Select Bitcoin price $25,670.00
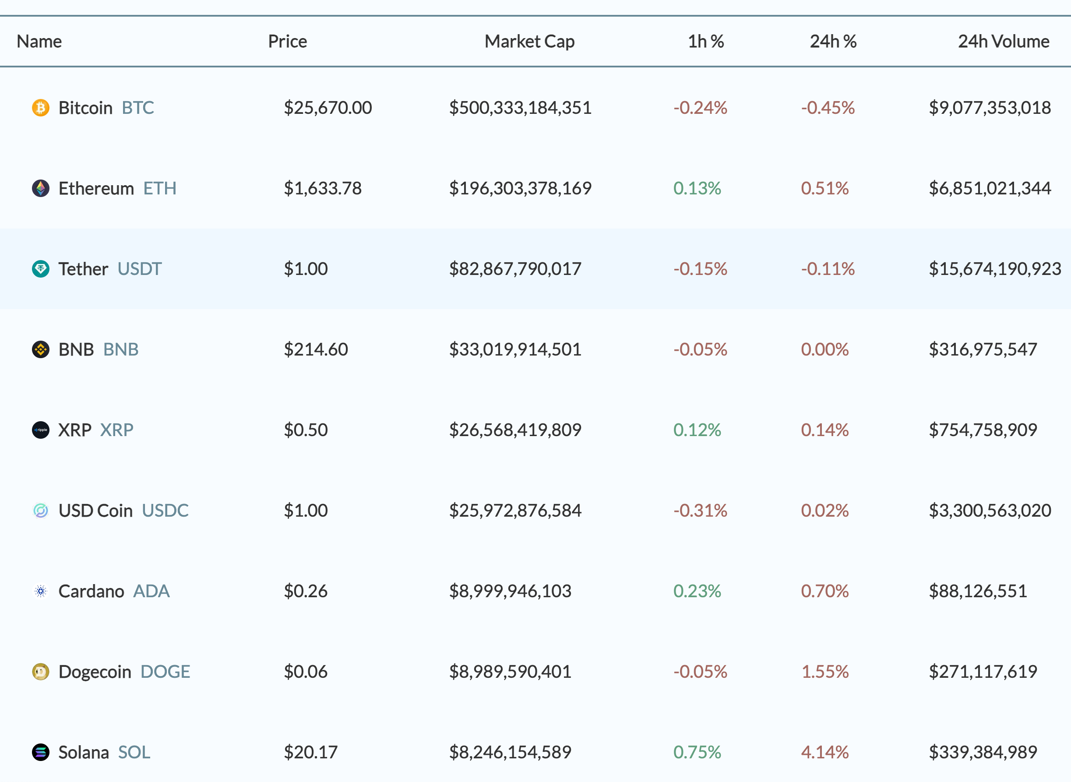Viewport: 1071px width, 782px height. (328, 108)
